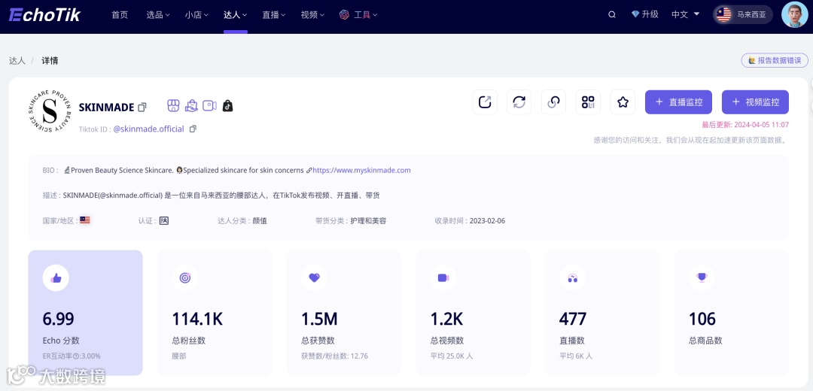Open the user avatar menu
The height and width of the screenshot is (391, 813).
click(794, 14)
